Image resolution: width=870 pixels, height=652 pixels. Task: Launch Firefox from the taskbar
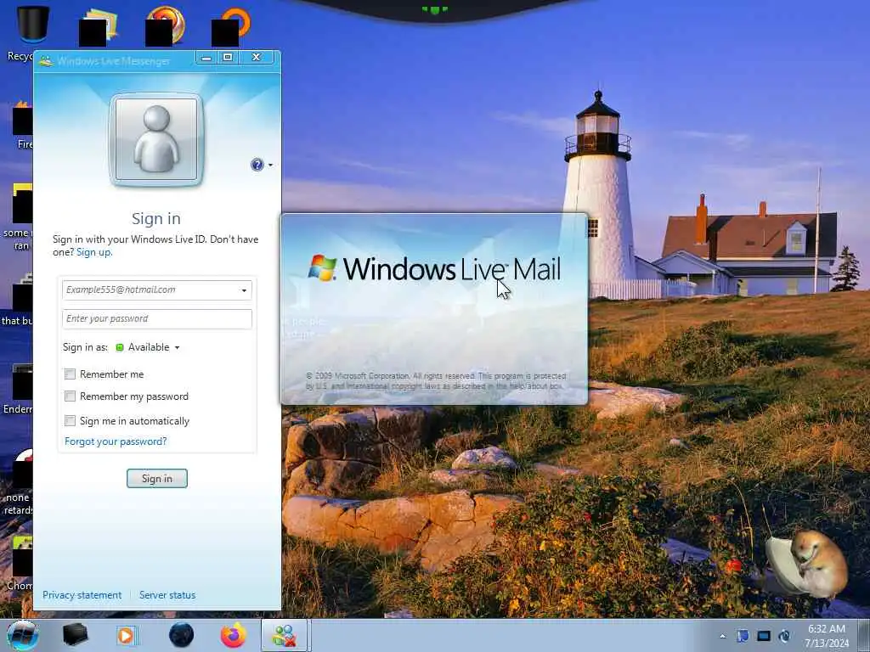234,635
